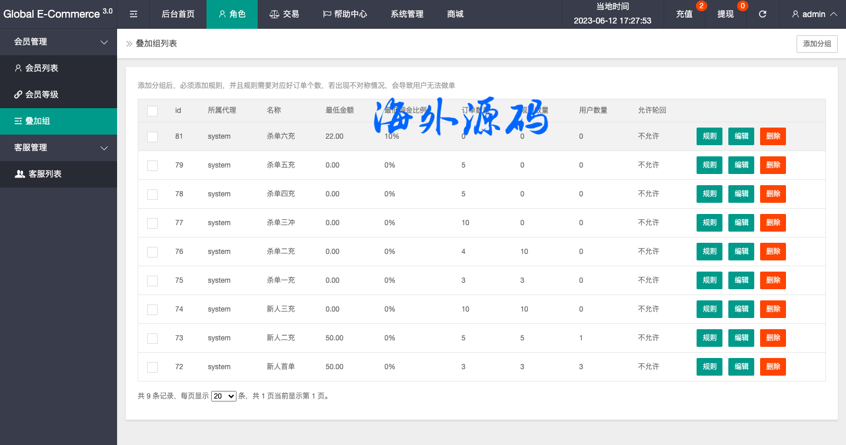Open the 系统管理 top menu
This screenshot has width=846, height=445.
(x=407, y=14)
